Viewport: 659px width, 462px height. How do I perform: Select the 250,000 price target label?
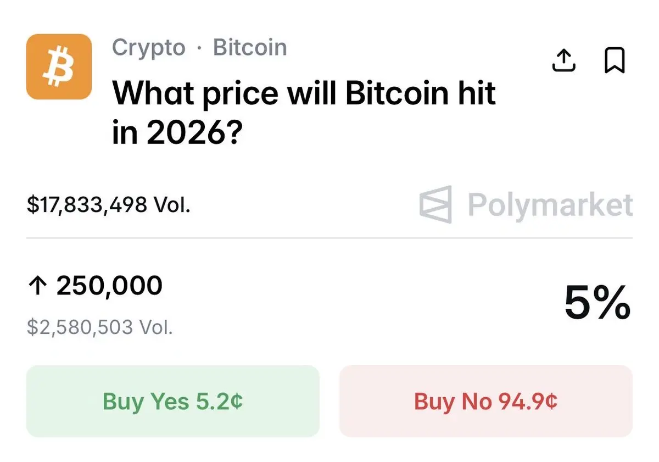[x=109, y=286]
